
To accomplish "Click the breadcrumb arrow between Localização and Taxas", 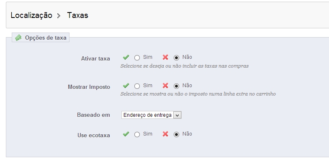I will [59, 16].
